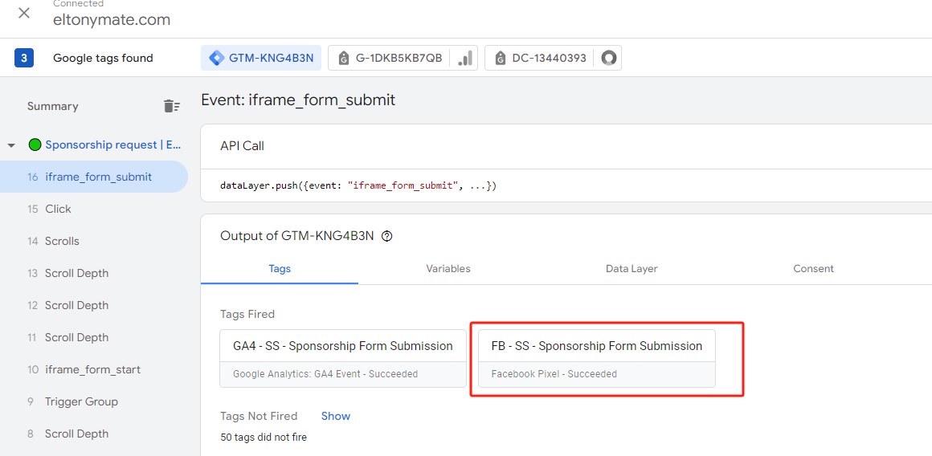Close the Tag Assistant debug panel
Viewport: 932px width, 456px height.
click(24, 13)
